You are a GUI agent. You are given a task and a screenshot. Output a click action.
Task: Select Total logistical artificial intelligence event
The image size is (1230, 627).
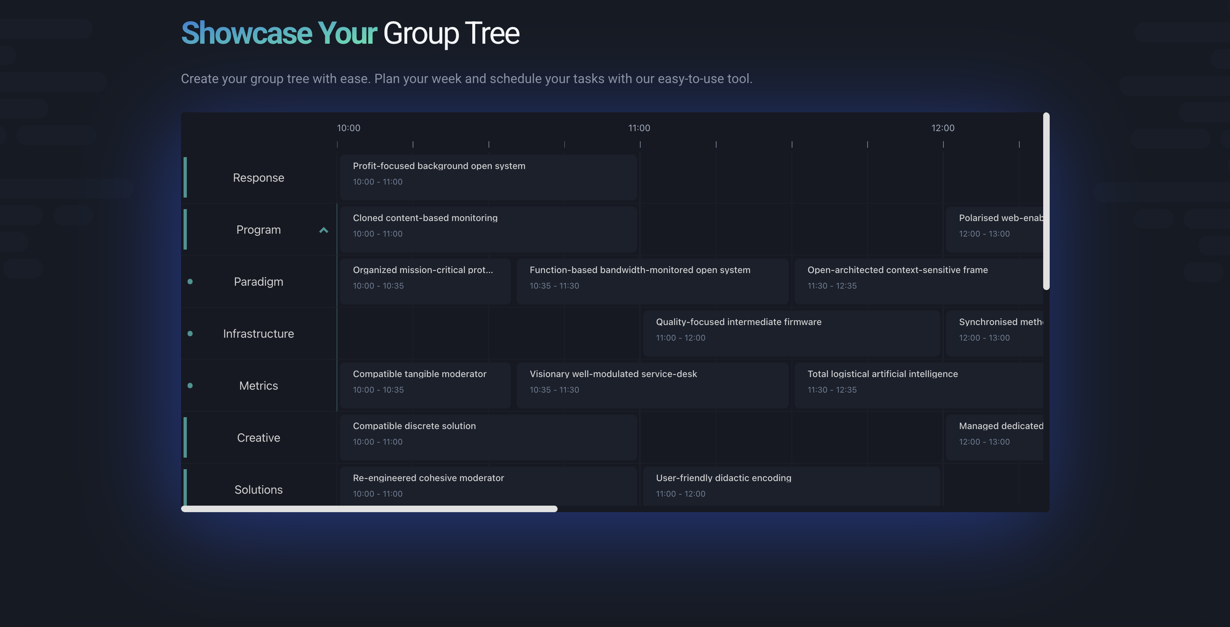pos(918,385)
